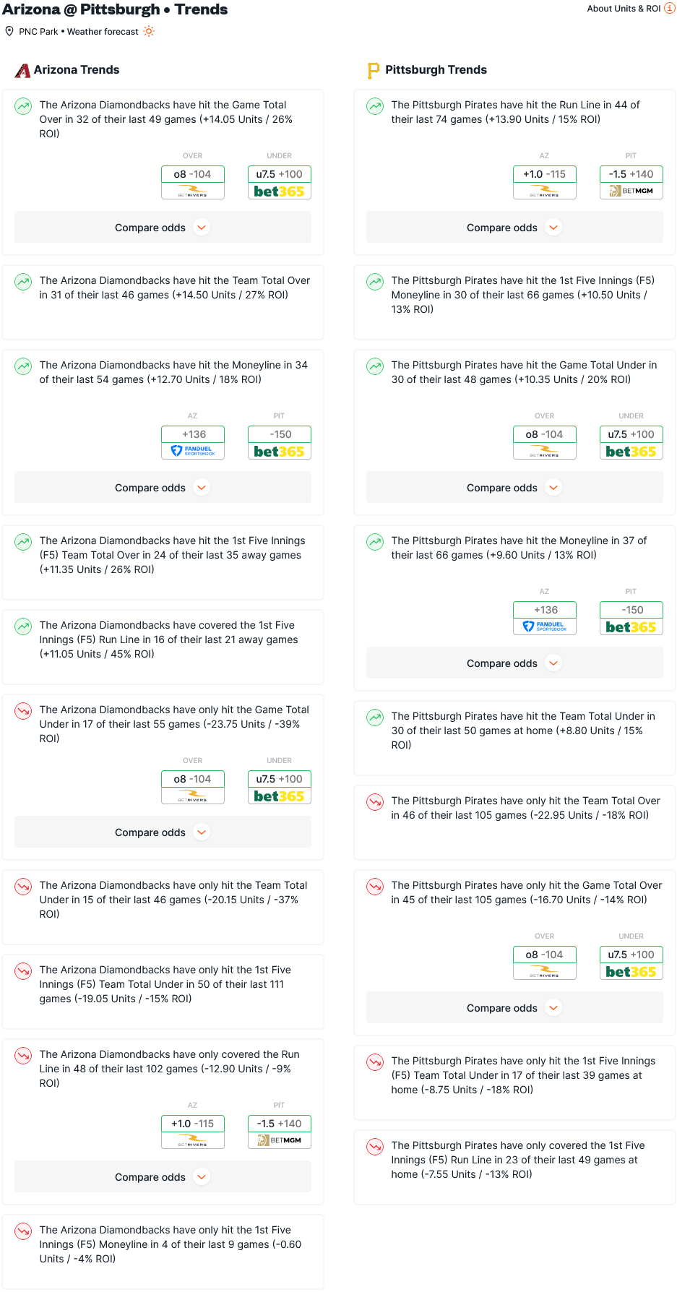Click the Pittsburgh Pirates logo icon
Screen dimensions: 677x1292
click(x=374, y=70)
